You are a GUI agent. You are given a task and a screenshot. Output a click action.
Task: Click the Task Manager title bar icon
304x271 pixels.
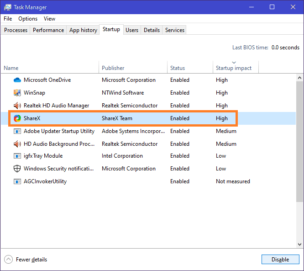click(8, 7)
